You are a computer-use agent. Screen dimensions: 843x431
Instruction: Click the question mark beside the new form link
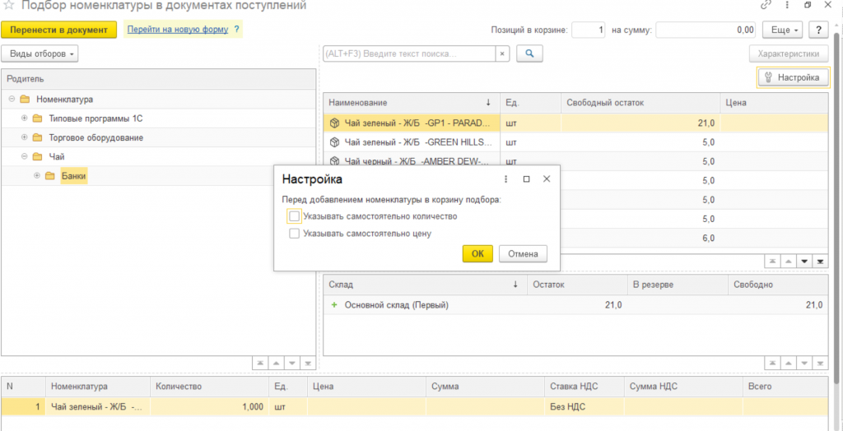tap(236, 30)
